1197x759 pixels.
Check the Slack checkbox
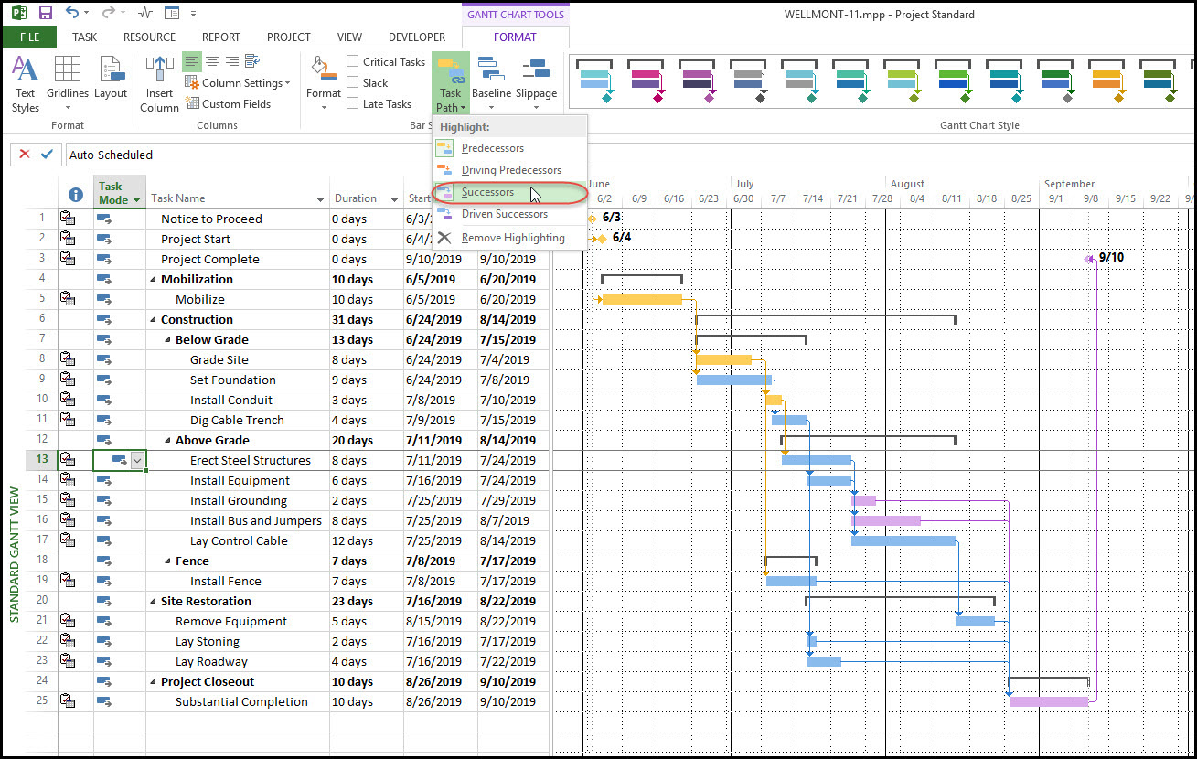[352, 82]
